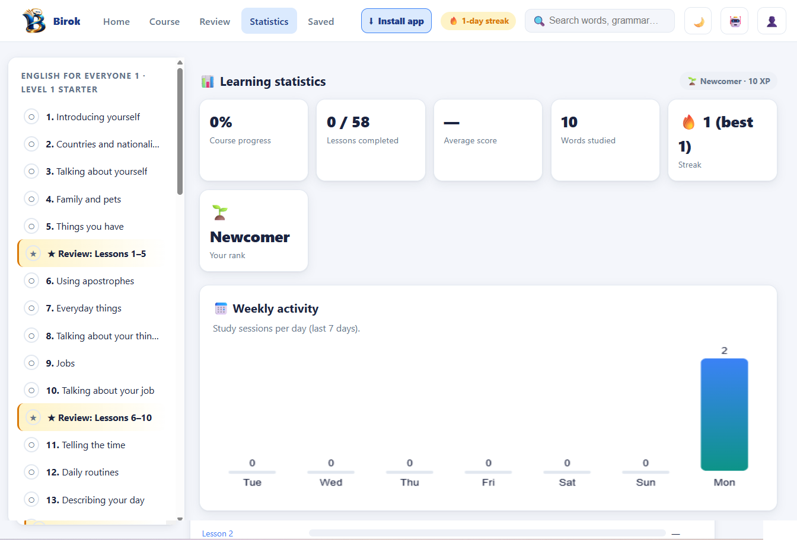797x540 pixels.
Task: Click the sprout icon in rank card
Action: point(220,213)
